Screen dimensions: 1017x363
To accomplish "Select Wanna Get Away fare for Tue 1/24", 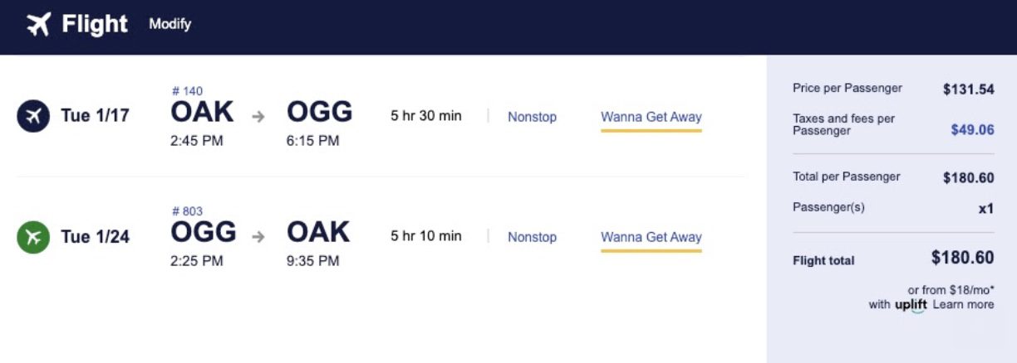I will 651,237.
